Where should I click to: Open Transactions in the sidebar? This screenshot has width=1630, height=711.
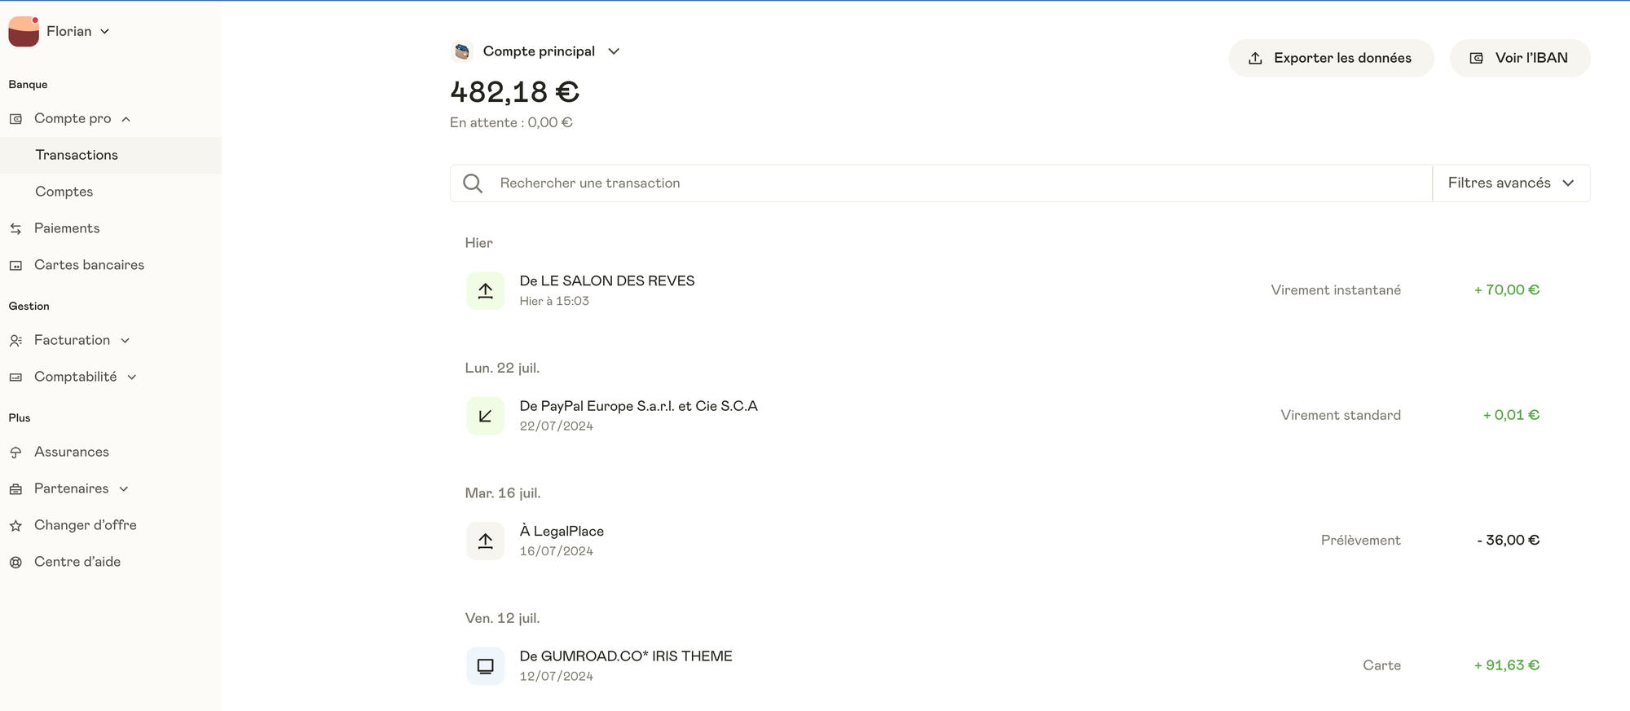click(x=77, y=155)
